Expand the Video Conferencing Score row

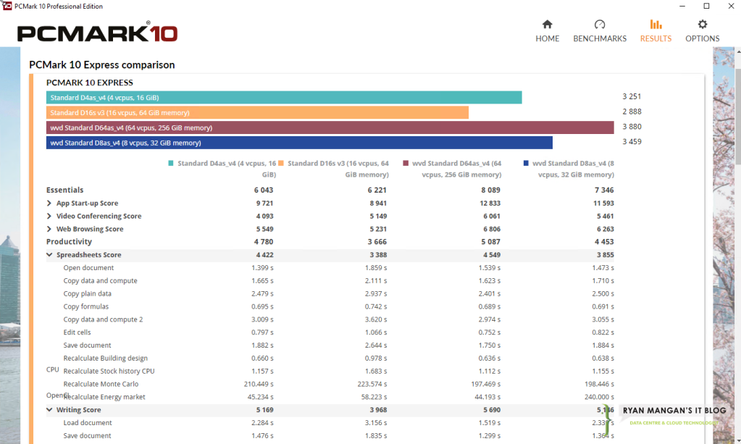pyautogui.click(x=49, y=216)
